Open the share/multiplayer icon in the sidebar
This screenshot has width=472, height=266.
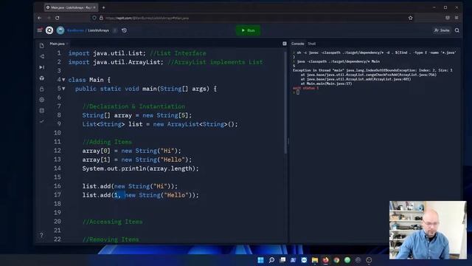(41, 56)
